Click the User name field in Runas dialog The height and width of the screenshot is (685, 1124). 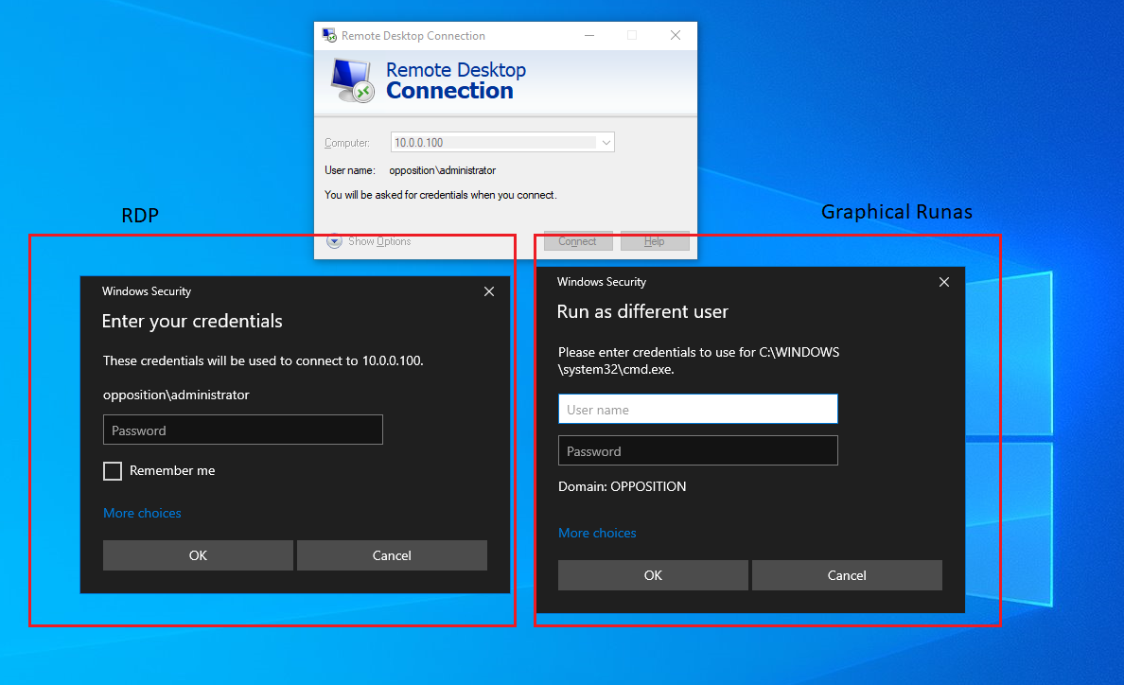click(698, 409)
